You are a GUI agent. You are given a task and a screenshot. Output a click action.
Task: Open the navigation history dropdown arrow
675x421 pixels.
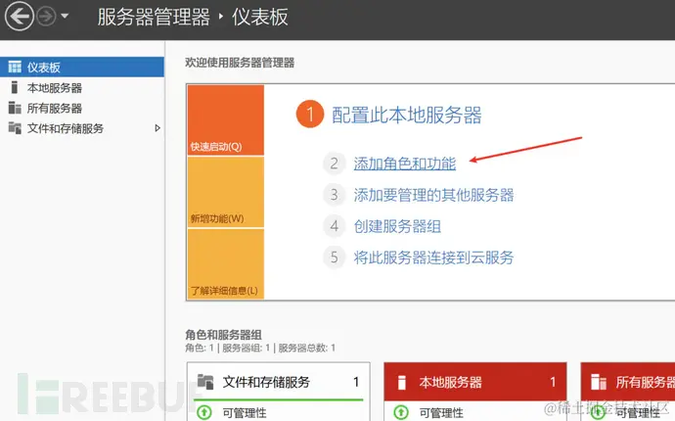65,17
